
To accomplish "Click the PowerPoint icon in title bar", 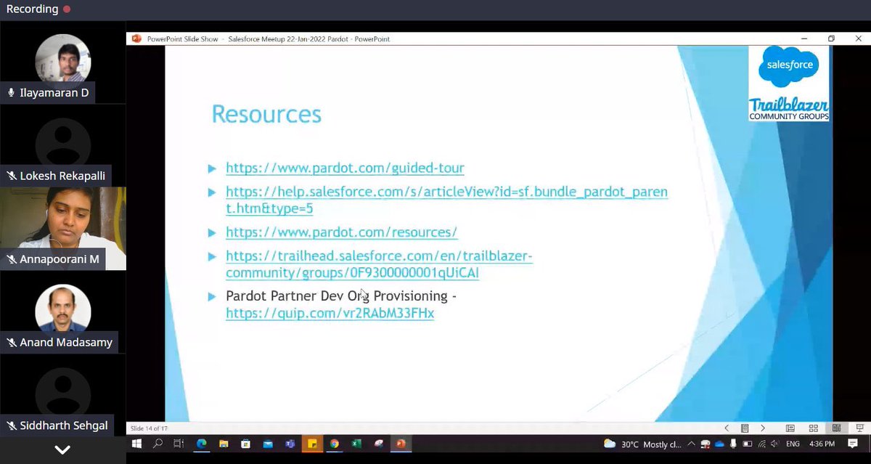I will 136,38.
